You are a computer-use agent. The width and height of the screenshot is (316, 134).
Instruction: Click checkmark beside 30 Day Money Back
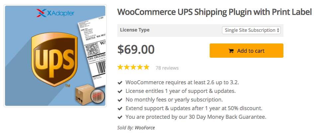[x=120, y=117]
